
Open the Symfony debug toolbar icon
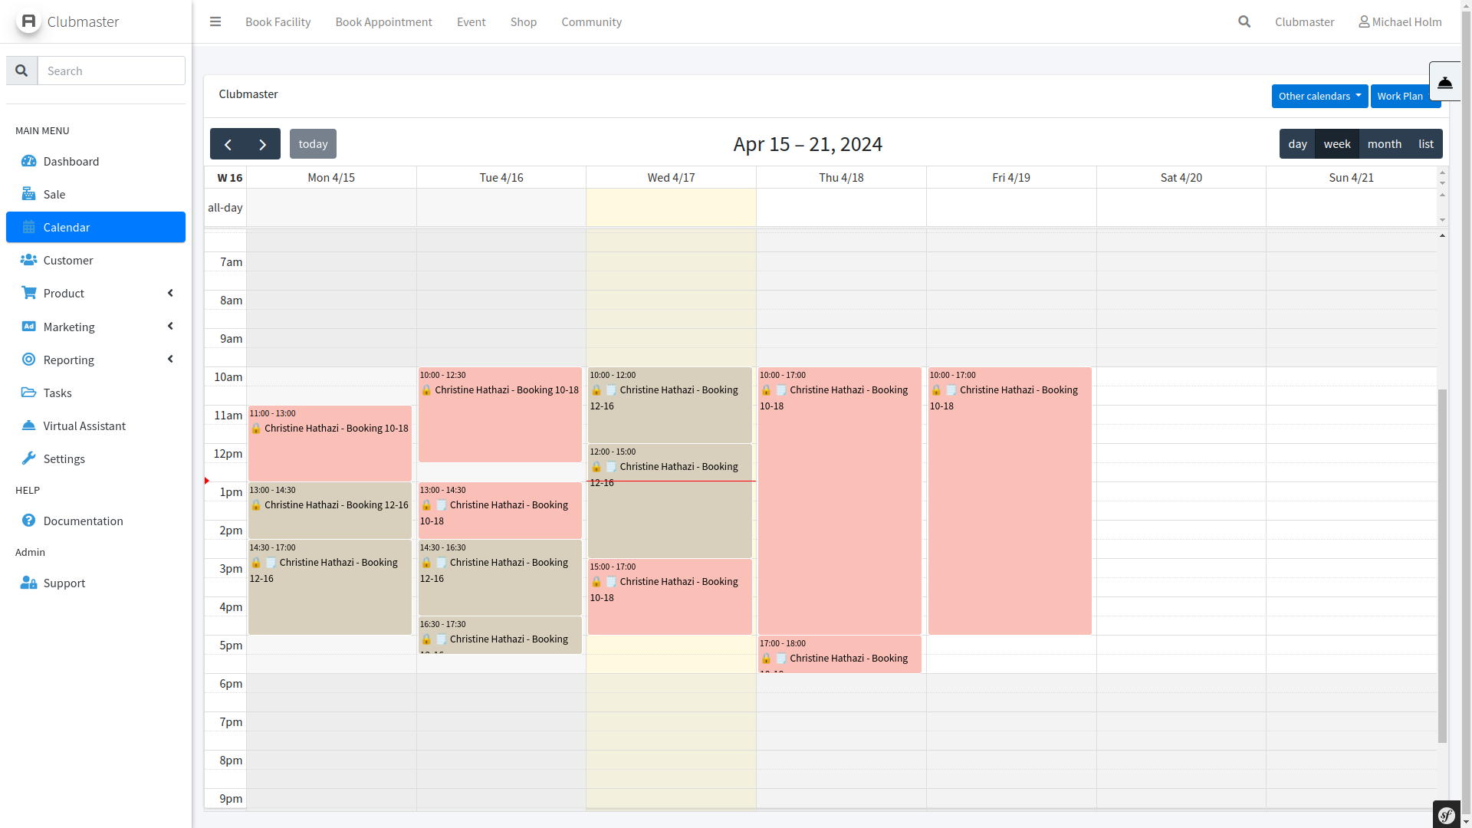[1447, 815]
